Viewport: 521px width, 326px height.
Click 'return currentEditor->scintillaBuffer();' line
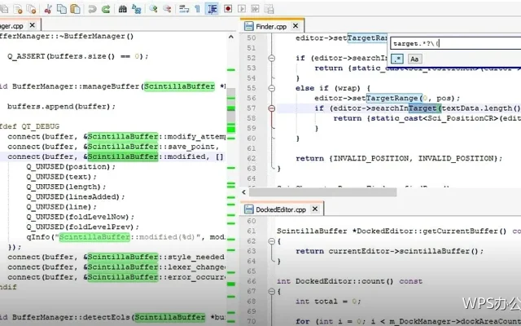(390, 251)
